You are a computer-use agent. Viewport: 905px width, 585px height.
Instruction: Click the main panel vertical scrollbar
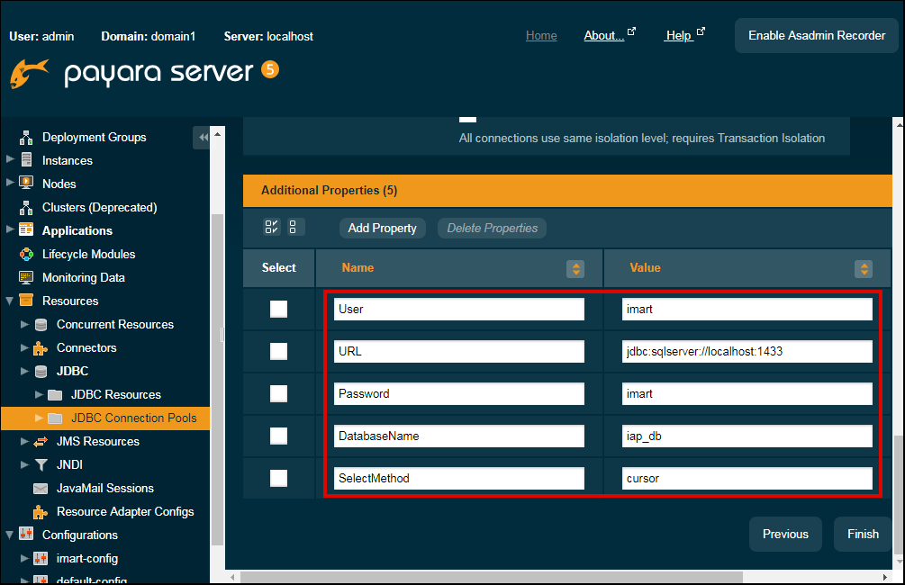[x=899, y=496]
